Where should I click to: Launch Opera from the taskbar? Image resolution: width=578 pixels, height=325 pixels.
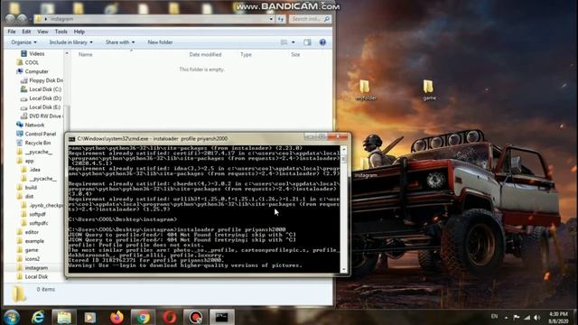(x=170, y=317)
